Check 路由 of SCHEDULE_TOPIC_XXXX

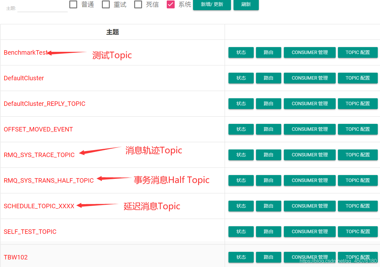(x=269, y=206)
